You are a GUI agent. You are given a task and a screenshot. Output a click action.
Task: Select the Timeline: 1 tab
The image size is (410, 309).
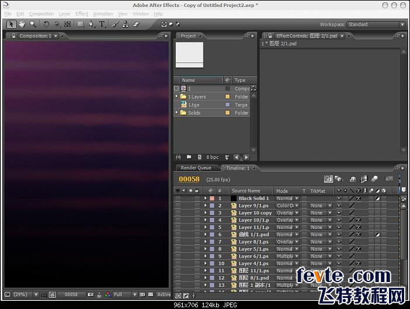click(238, 168)
